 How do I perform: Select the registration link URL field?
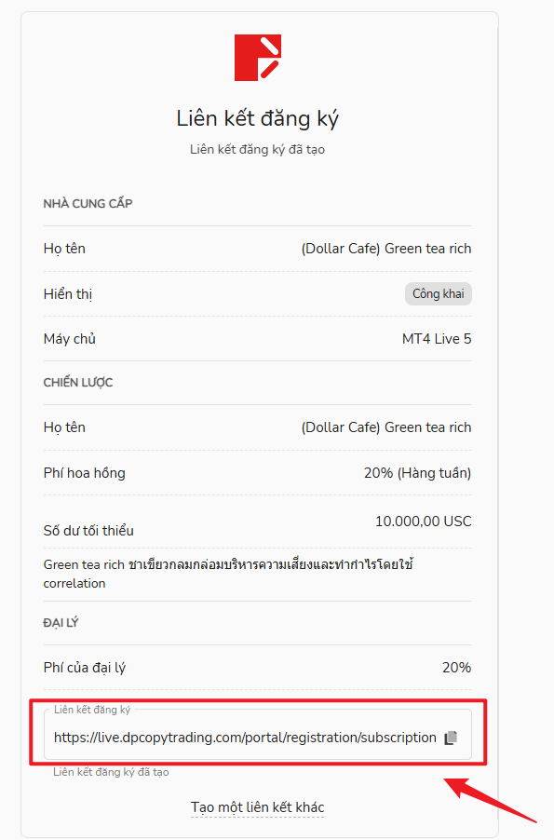(x=258, y=735)
